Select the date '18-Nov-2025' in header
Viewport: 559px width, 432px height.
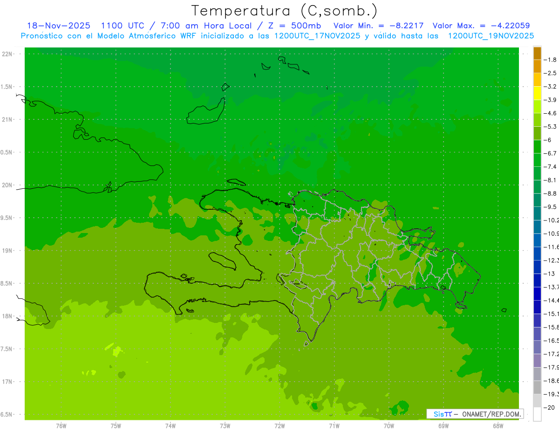pyautogui.click(x=59, y=26)
